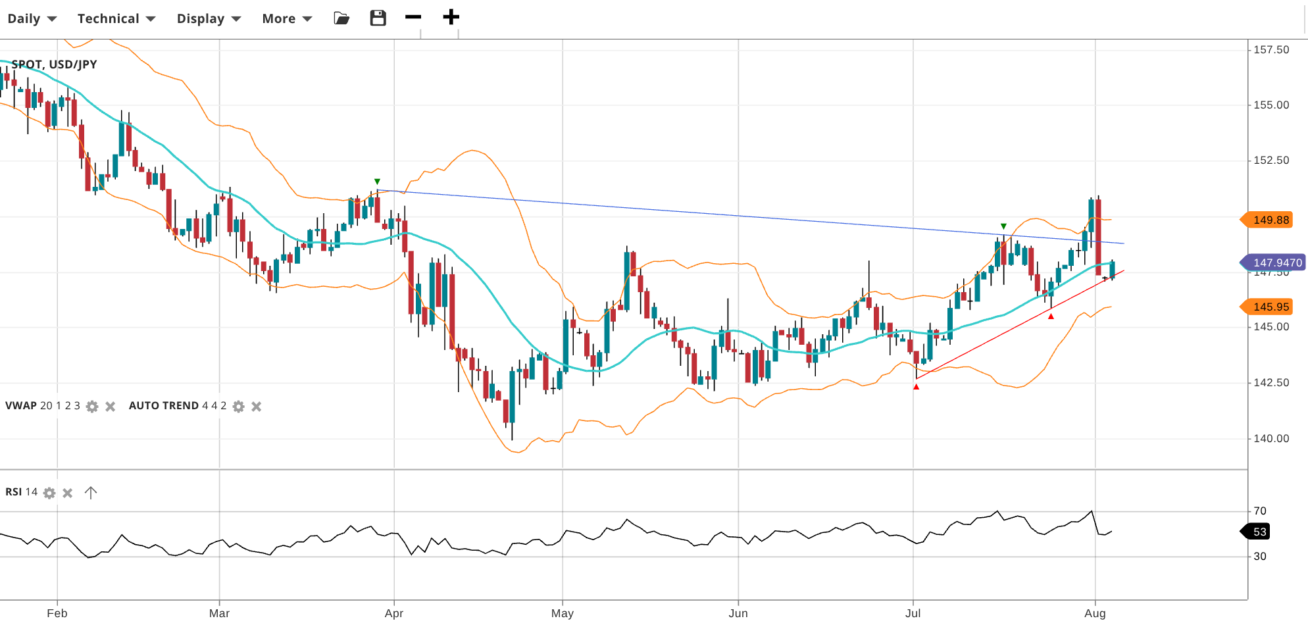The height and width of the screenshot is (629, 1308).
Task: Click the SPOT, USD/JPY chart title
Action: pos(54,64)
